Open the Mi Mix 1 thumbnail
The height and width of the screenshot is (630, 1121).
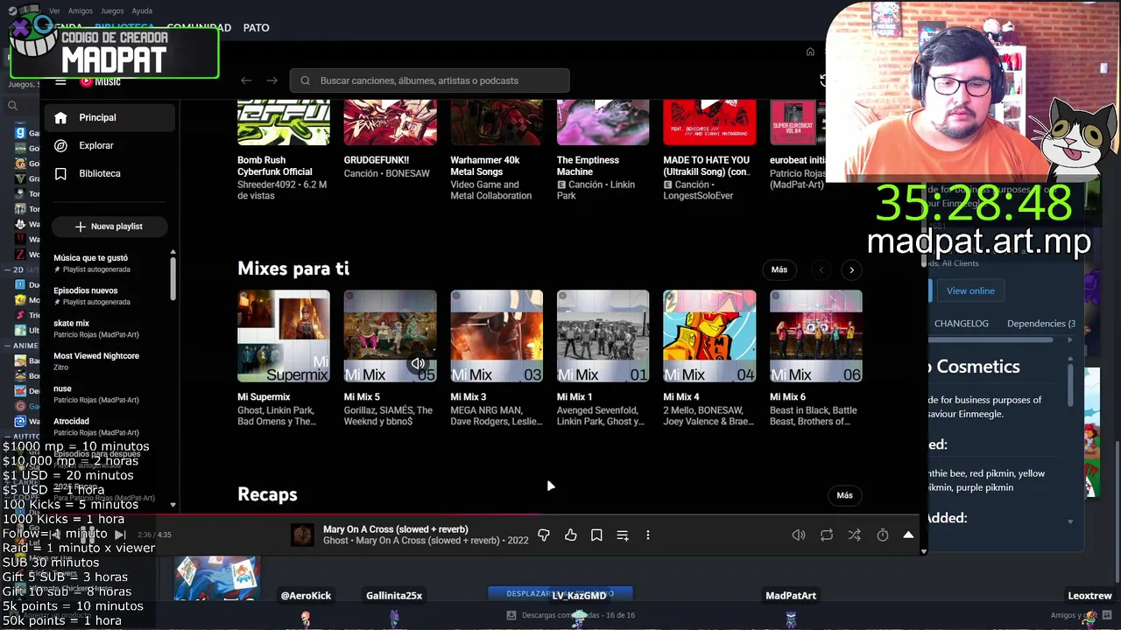click(x=603, y=336)
